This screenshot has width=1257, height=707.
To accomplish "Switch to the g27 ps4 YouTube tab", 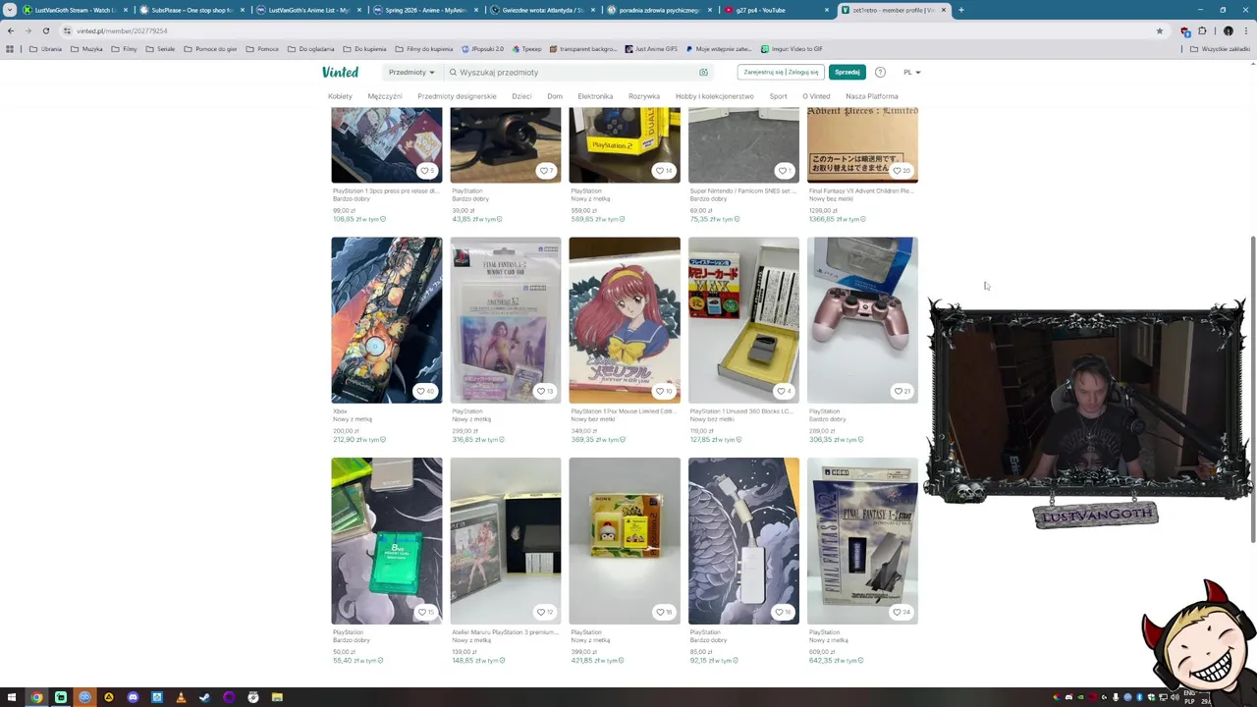I will (776, 10).
